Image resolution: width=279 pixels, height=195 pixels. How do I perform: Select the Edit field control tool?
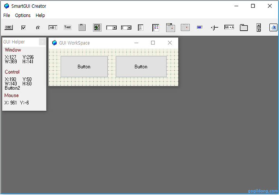pyautogui.click(x=53, y=28)
